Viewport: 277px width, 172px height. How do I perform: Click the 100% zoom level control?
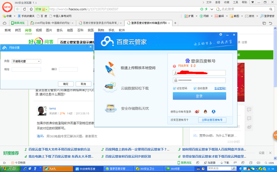269,163
